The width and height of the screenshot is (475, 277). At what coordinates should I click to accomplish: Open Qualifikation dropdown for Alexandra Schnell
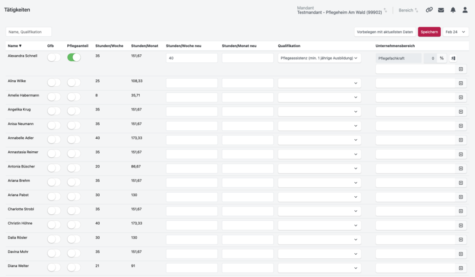coord(319,58)
